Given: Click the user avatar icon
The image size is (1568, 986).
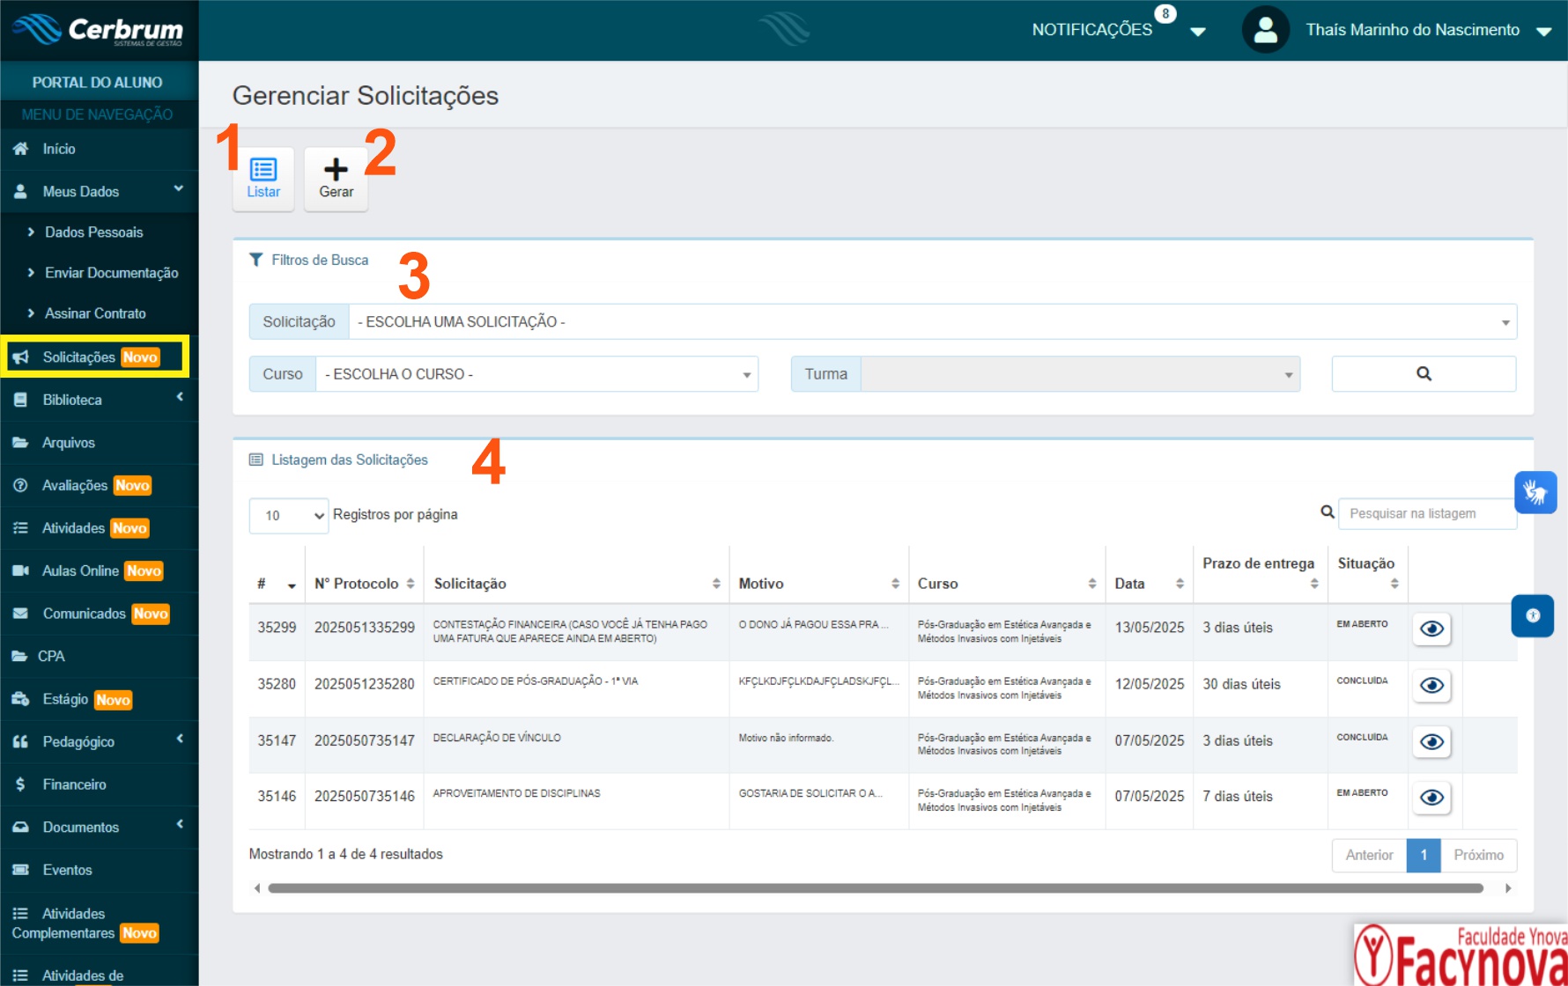Looking at the screenshot, I should [x=1266, y=30].
